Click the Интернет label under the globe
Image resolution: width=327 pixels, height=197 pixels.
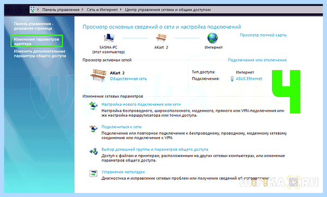pyautogui.click(x=214, y=47)
